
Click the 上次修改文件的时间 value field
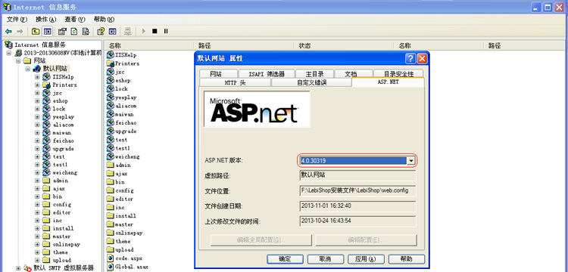358,221
